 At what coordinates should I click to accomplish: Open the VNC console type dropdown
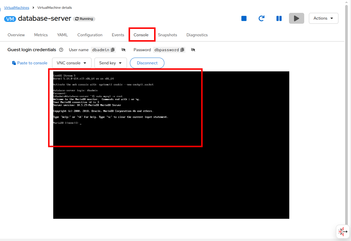(x=72, y=63)
